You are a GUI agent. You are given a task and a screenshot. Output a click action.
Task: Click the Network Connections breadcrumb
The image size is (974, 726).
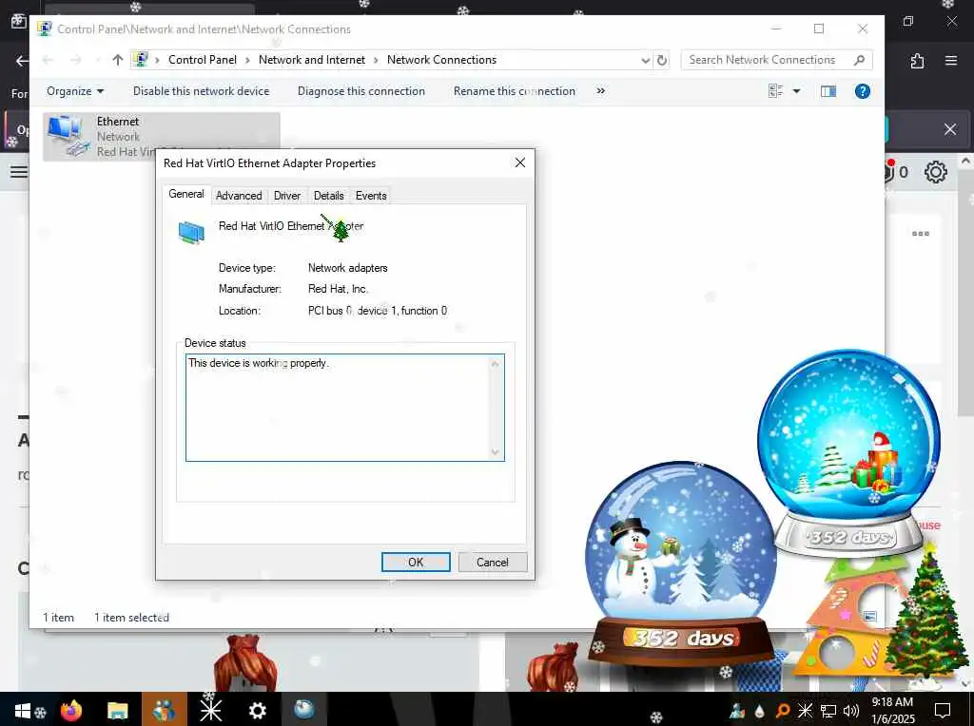click(441, 60)
